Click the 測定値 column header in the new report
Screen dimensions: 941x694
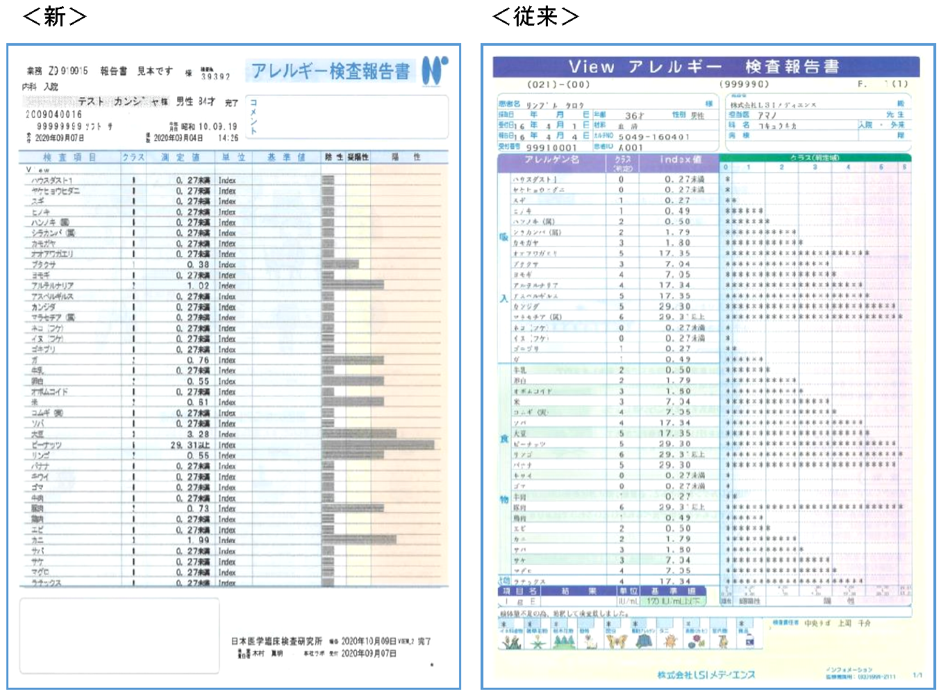[x=181, y=158]
